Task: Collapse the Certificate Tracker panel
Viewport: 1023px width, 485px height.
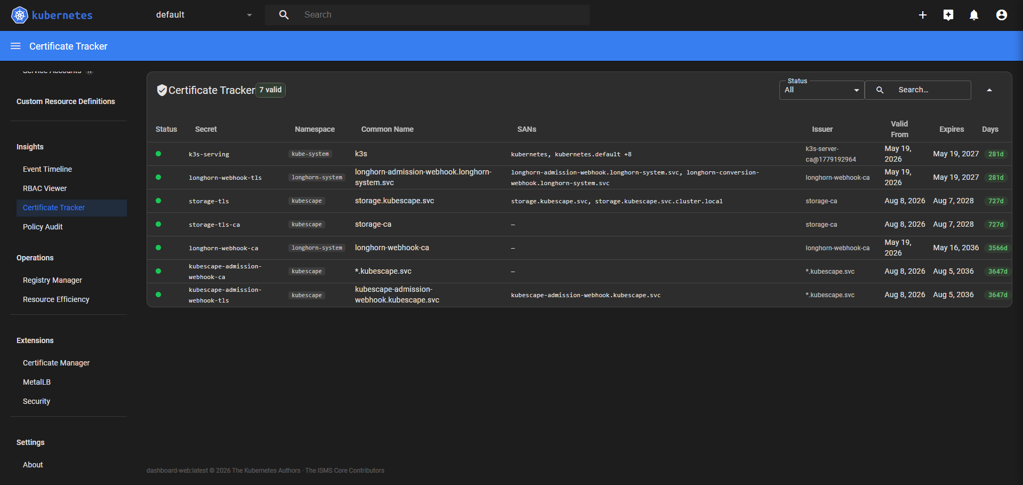Action: (x=989, y=90)
